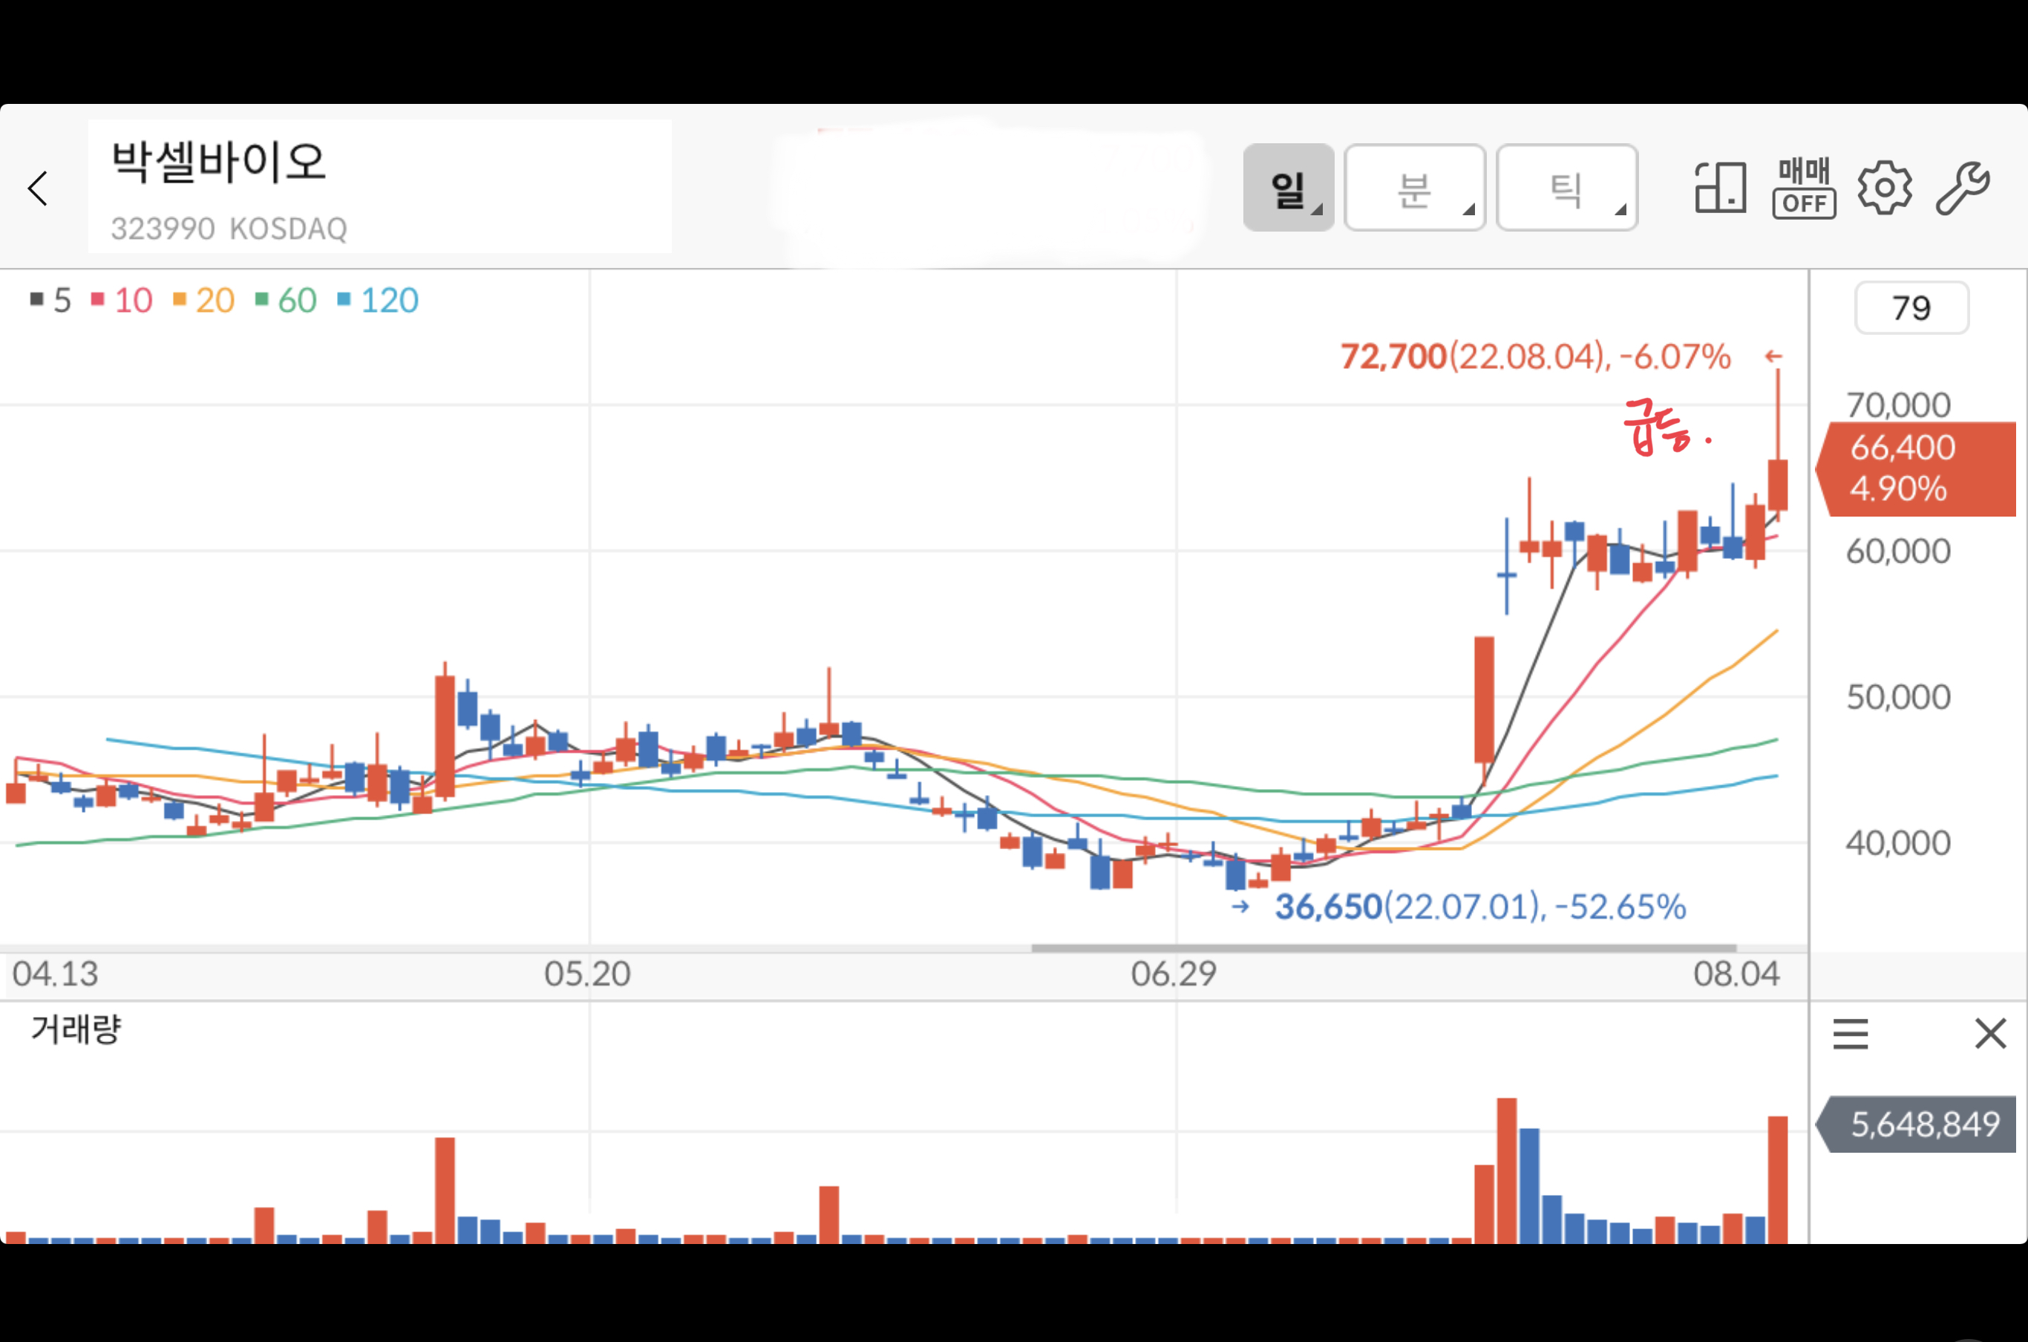Click the volume value tag 5,648,849
This screenshot has height=1342, width=2028.
(1915, 1124)
